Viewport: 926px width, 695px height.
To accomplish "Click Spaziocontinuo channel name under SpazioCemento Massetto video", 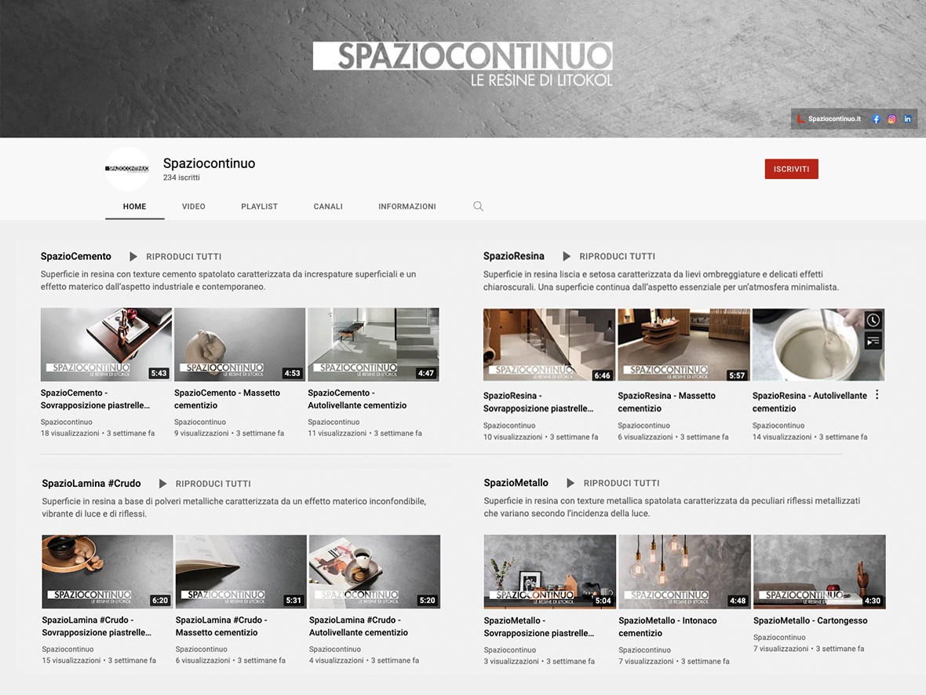I will click(x=200, y=422).
